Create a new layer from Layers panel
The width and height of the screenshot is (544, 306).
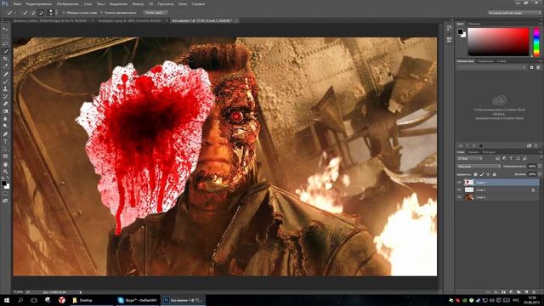click(526, 292)
